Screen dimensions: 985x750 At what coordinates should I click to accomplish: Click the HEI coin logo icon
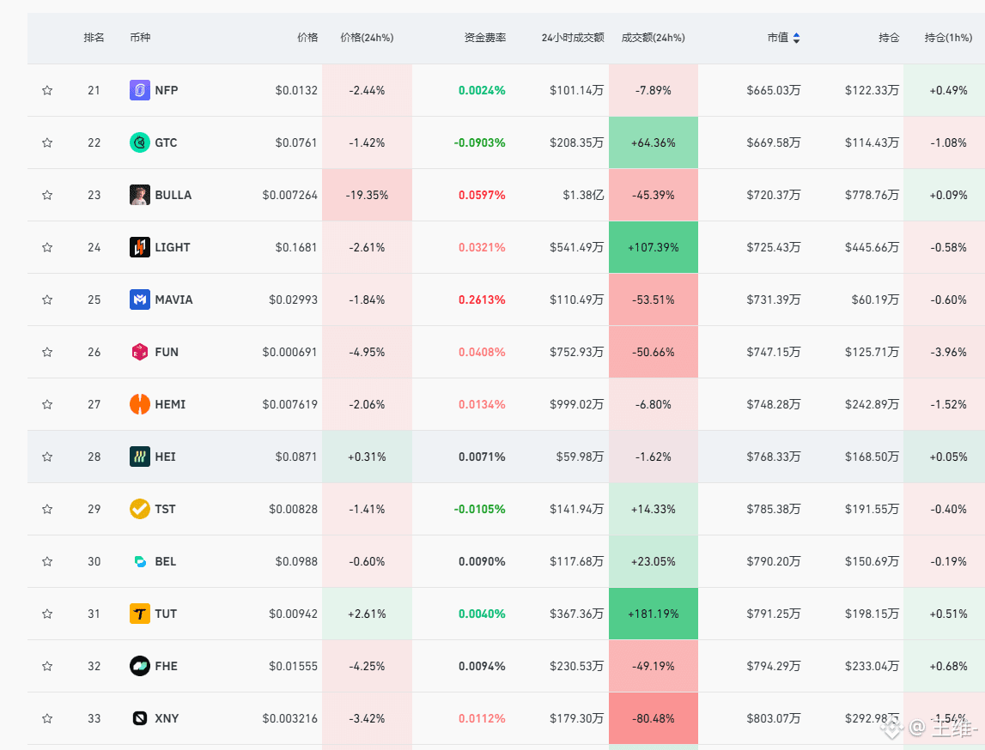[x=139, y=457]
